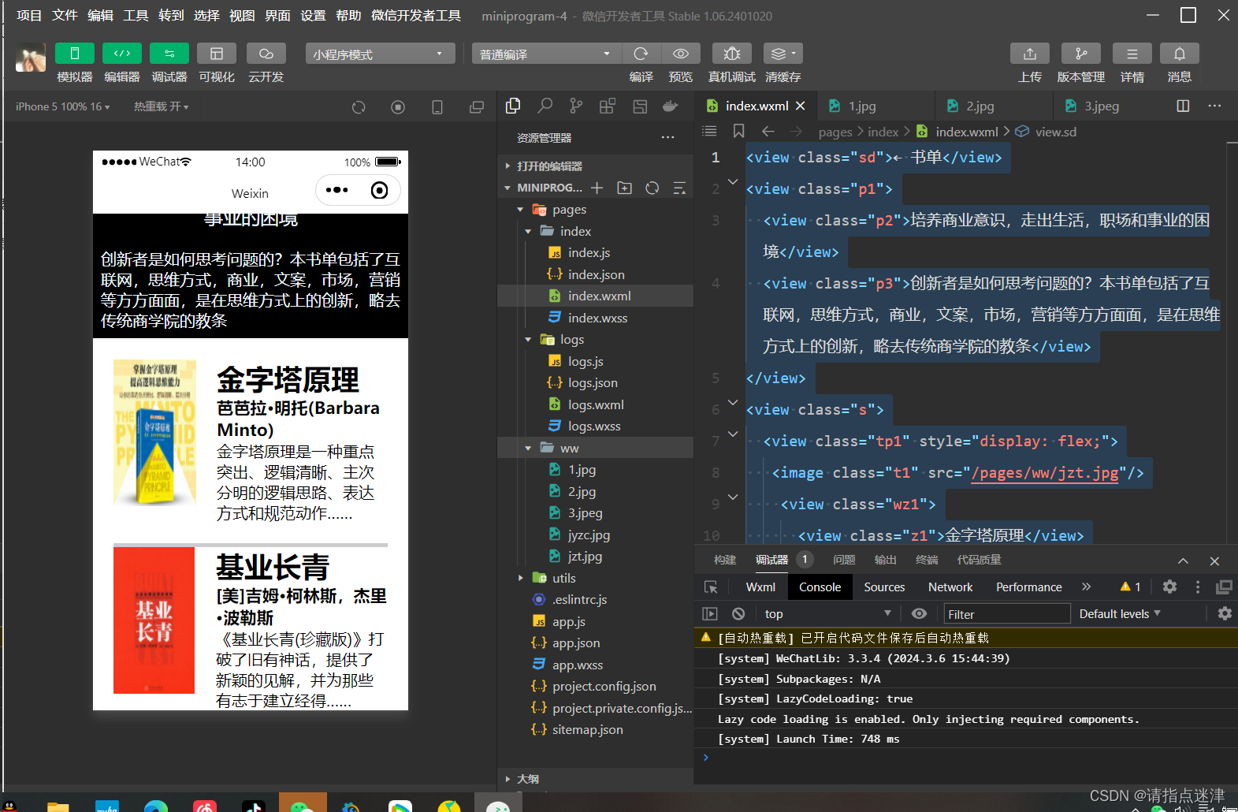This screenshot has height=812, width=1238.
Task: Start real-device debugging (真机调试)
Action: point(732,54)
